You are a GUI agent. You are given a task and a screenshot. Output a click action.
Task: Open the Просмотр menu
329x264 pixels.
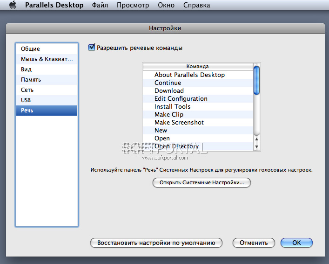(x=133, y=5)
